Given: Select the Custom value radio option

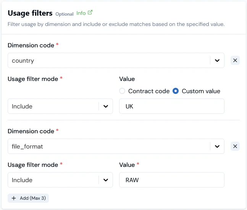Looking at the screenshot, I should (x=176, y=91).
